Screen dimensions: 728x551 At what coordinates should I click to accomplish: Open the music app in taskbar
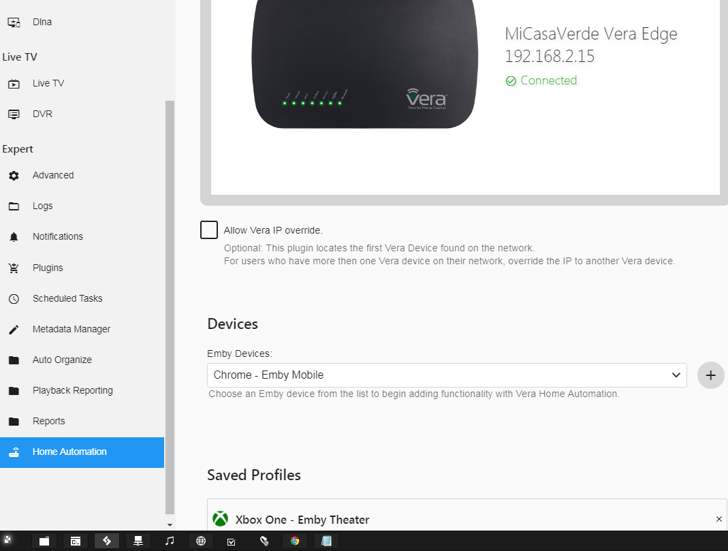170,541
